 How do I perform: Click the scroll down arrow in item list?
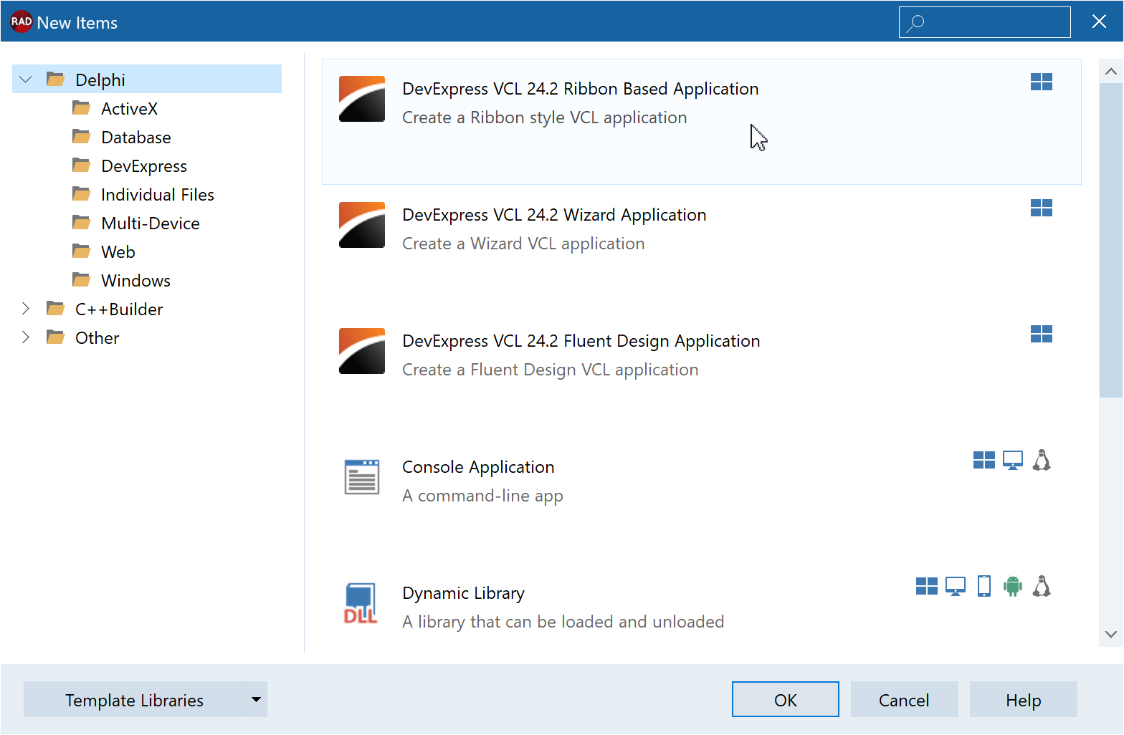[1110, 634]
